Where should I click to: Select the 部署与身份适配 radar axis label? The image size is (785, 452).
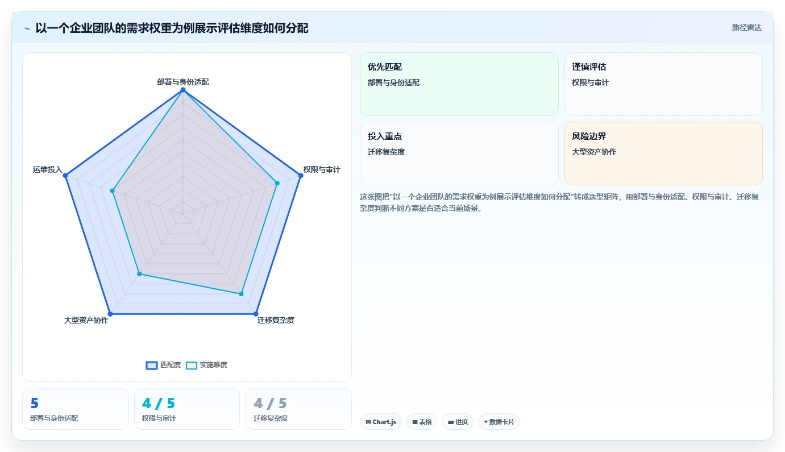click(x=183, y=82)
